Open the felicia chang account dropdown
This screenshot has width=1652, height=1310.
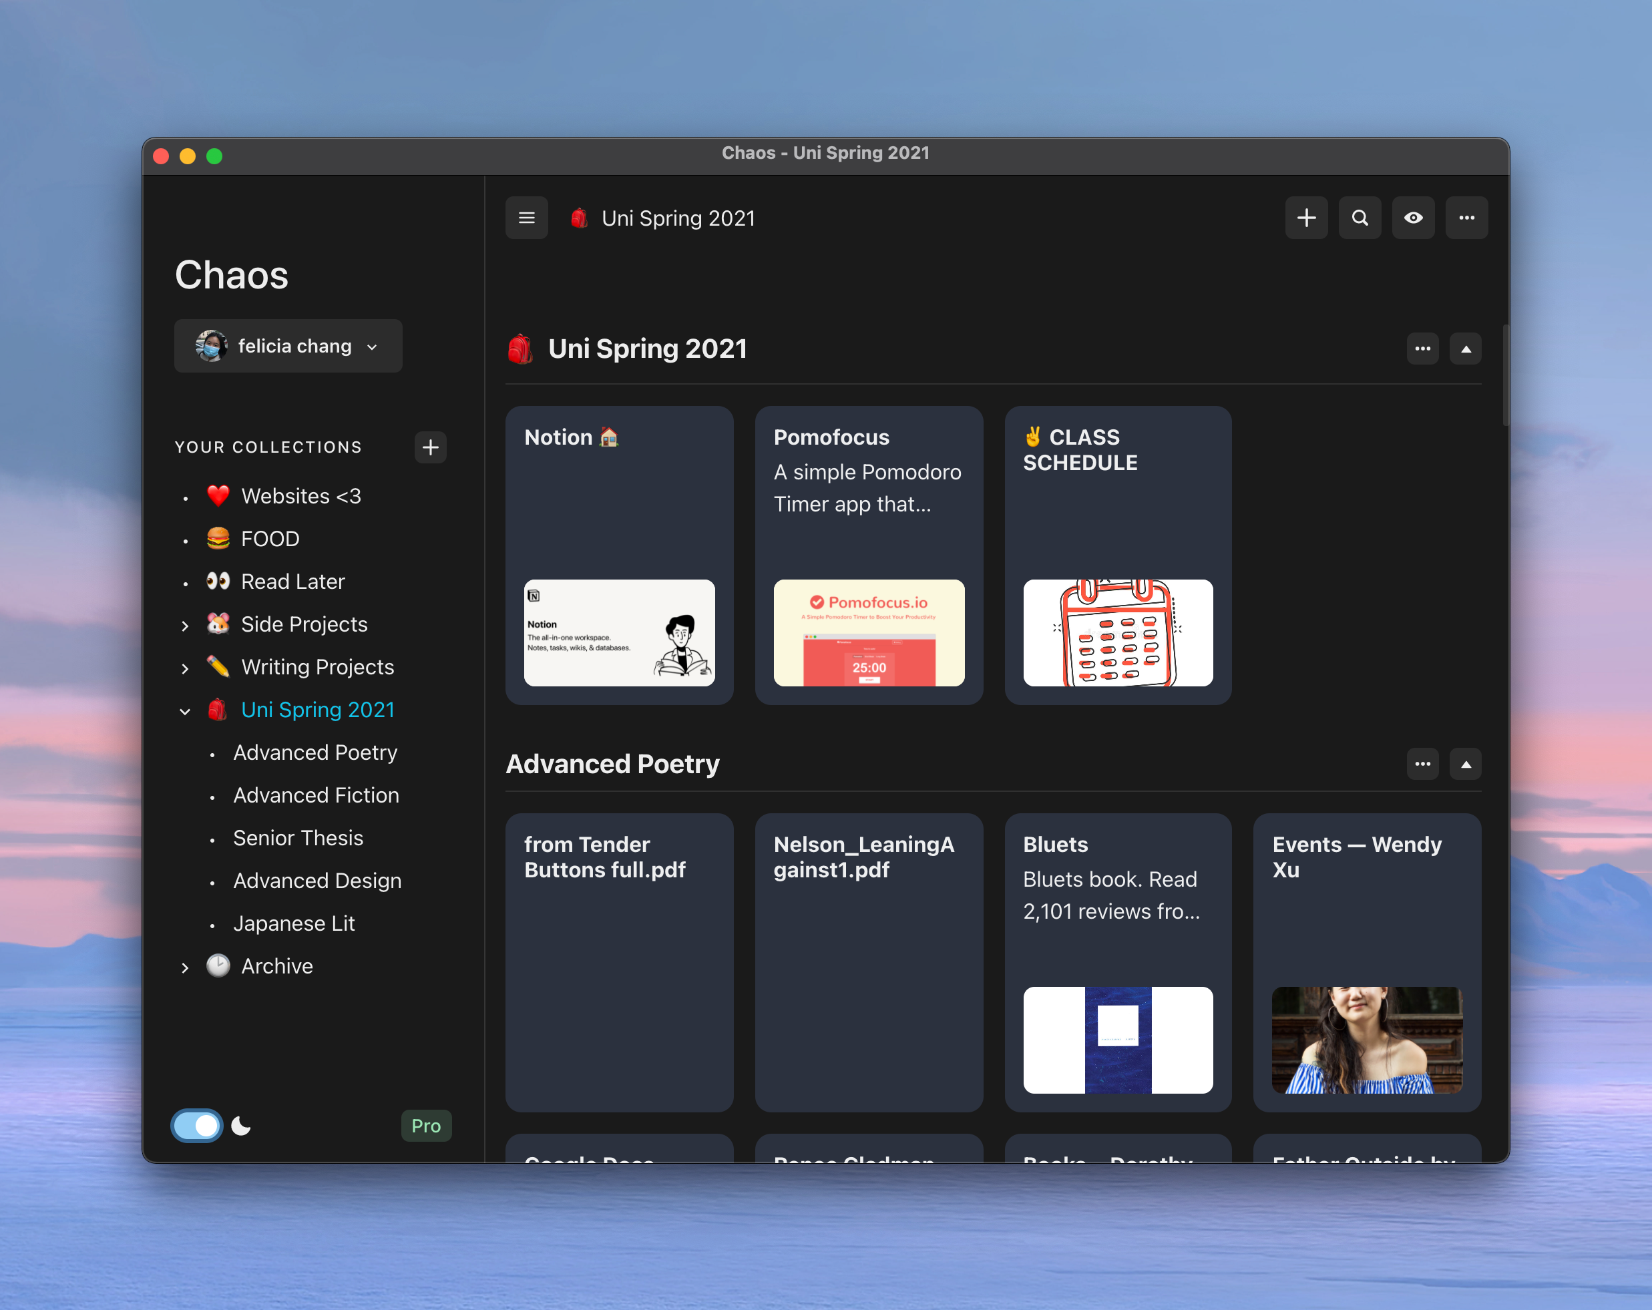(x=288, y=347)
